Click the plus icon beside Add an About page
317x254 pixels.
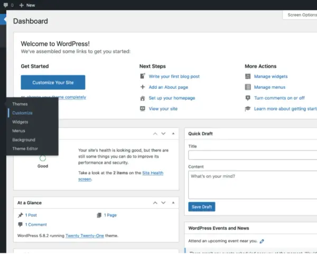point(143,87)
